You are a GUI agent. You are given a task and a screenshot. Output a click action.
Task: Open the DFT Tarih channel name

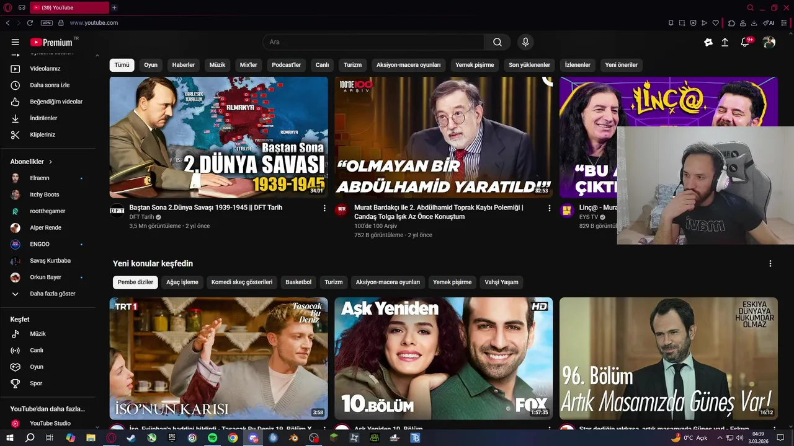click(x=141, y=217)
